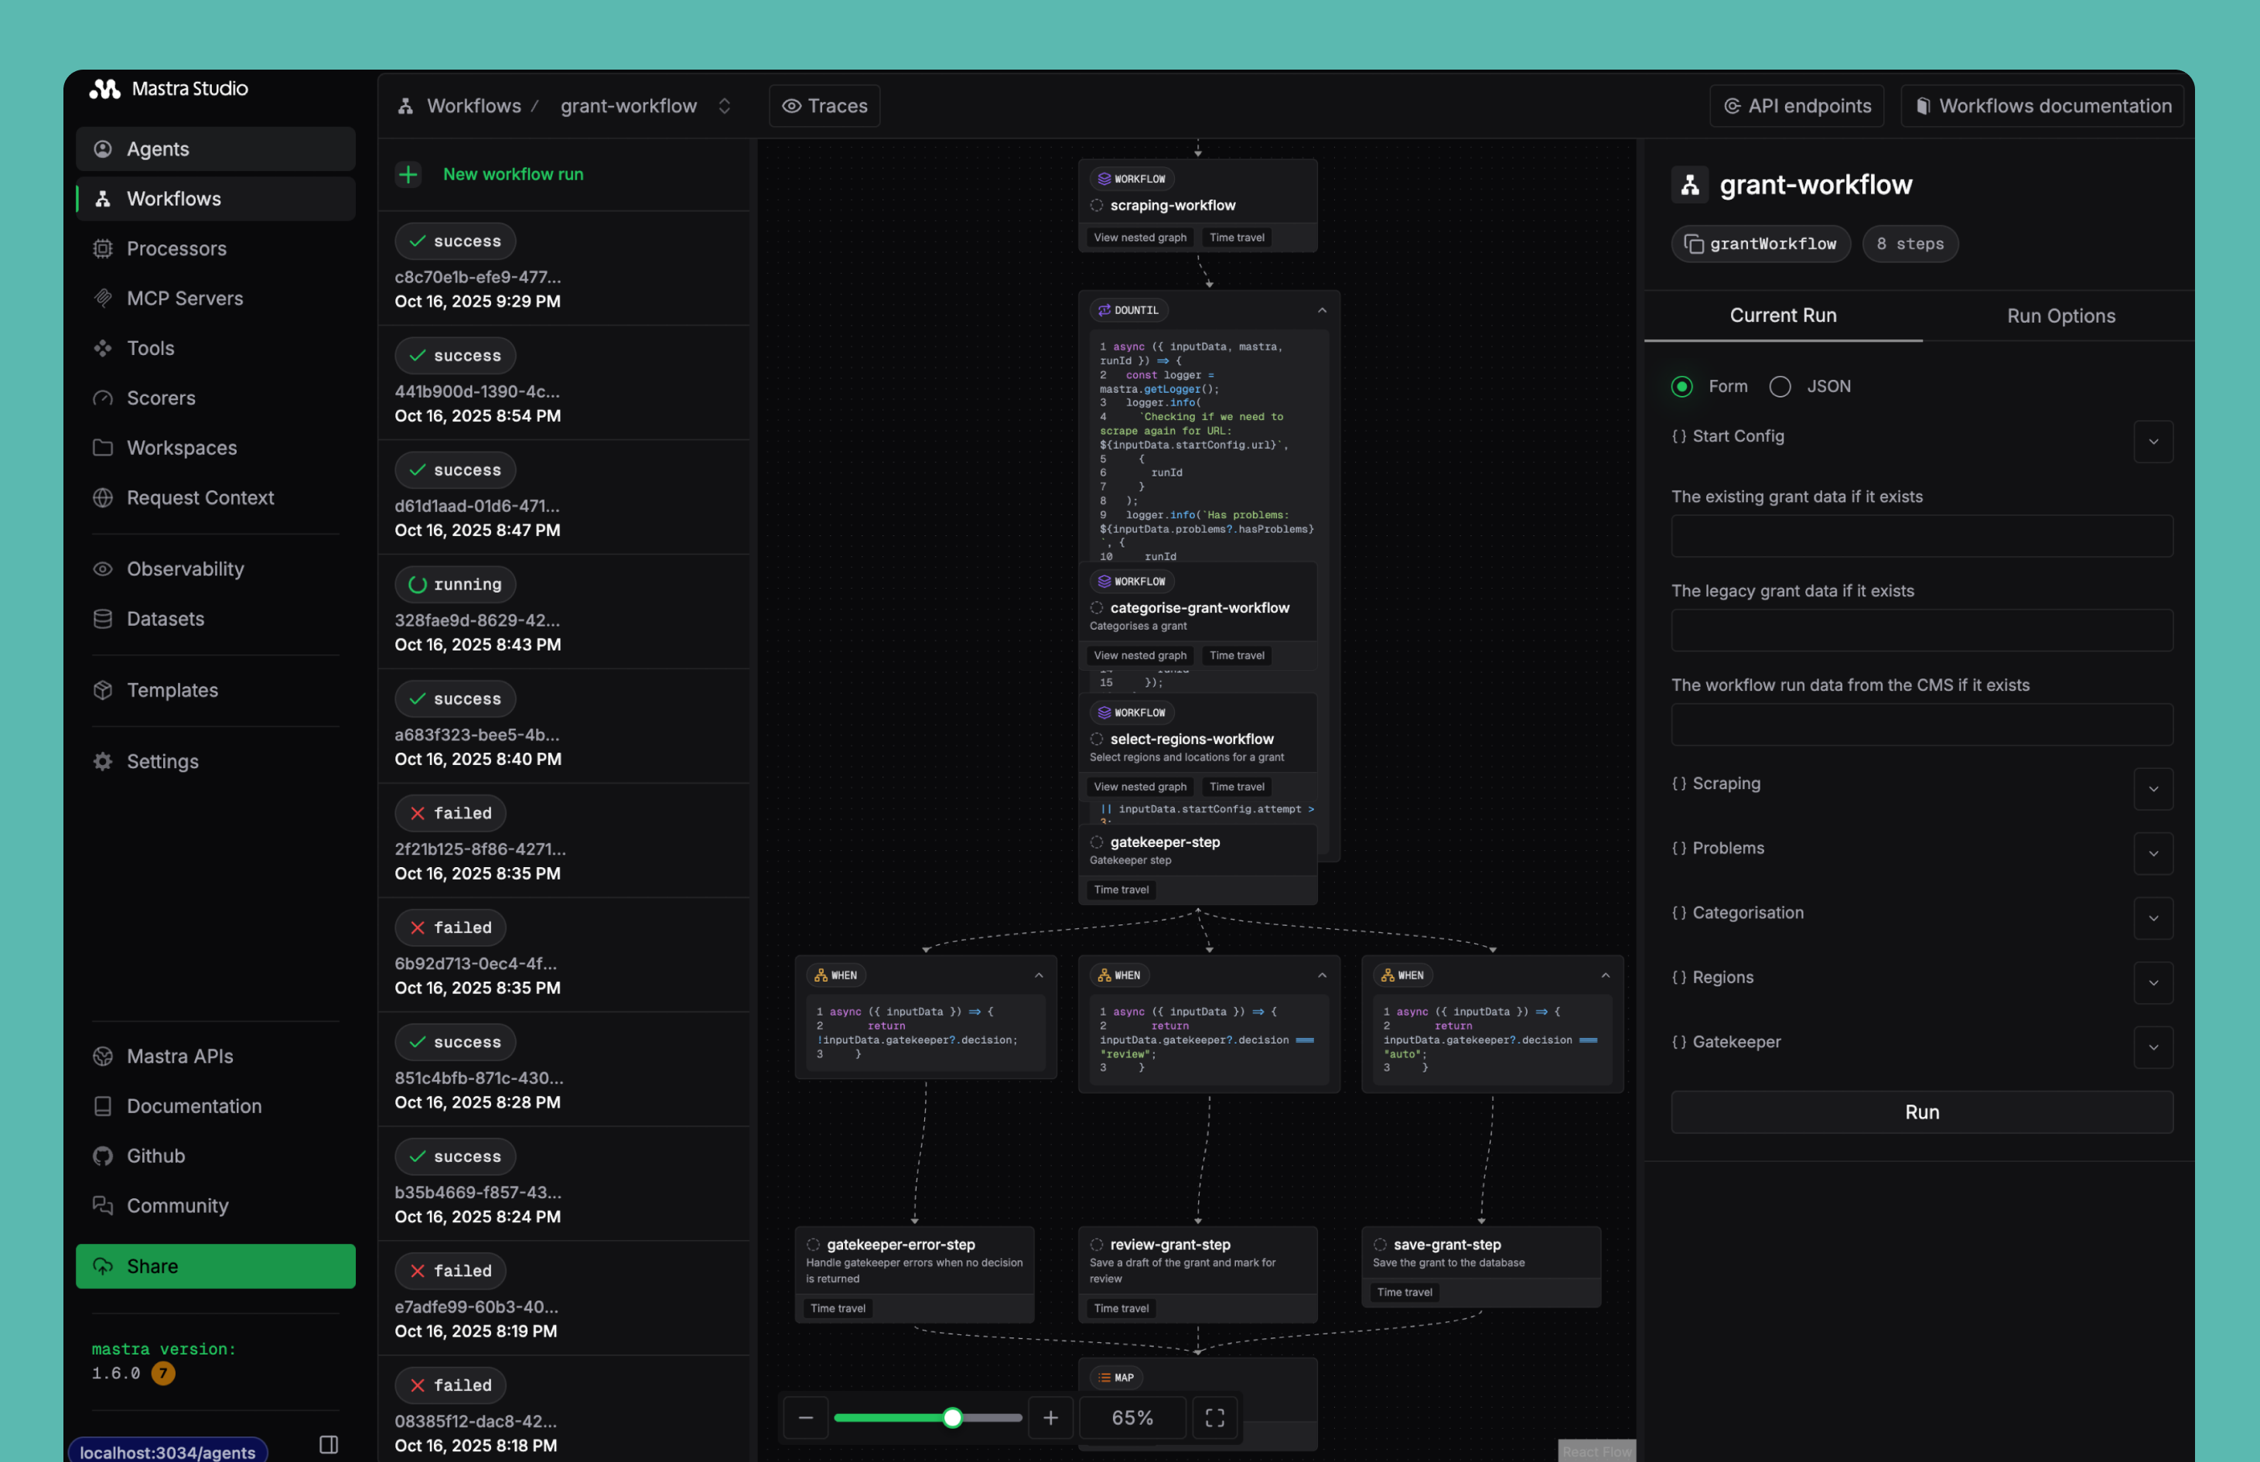The image size is (2260, 1462).
Task: Open the Tools page
Action: pyautogui.click(x=216, y=348)
